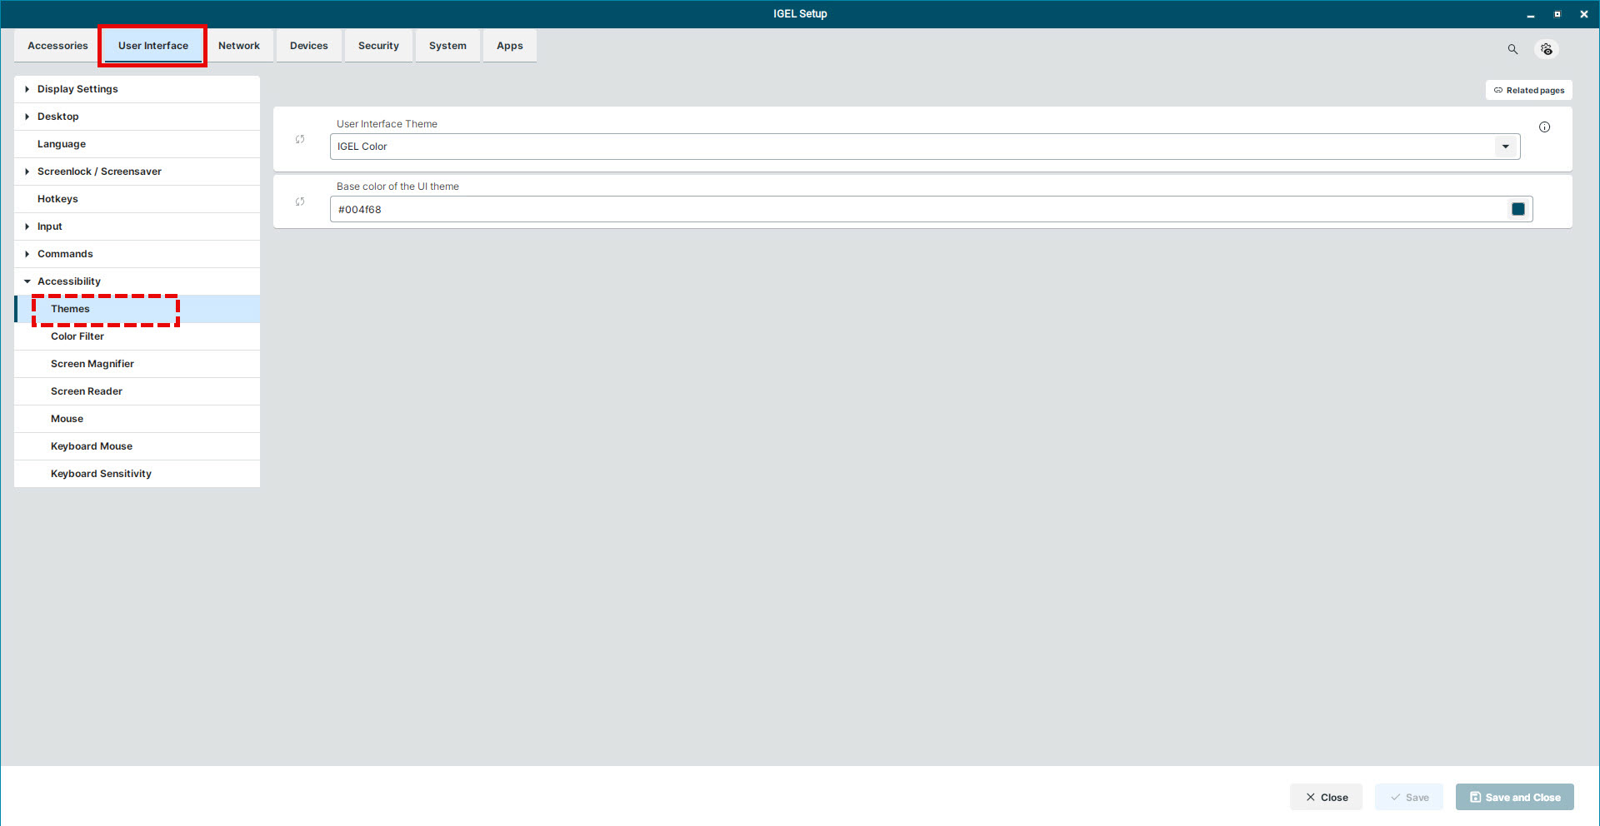Click the search magnifier icon
This screenshot has height=826, width=1600.
point(1512,49)
